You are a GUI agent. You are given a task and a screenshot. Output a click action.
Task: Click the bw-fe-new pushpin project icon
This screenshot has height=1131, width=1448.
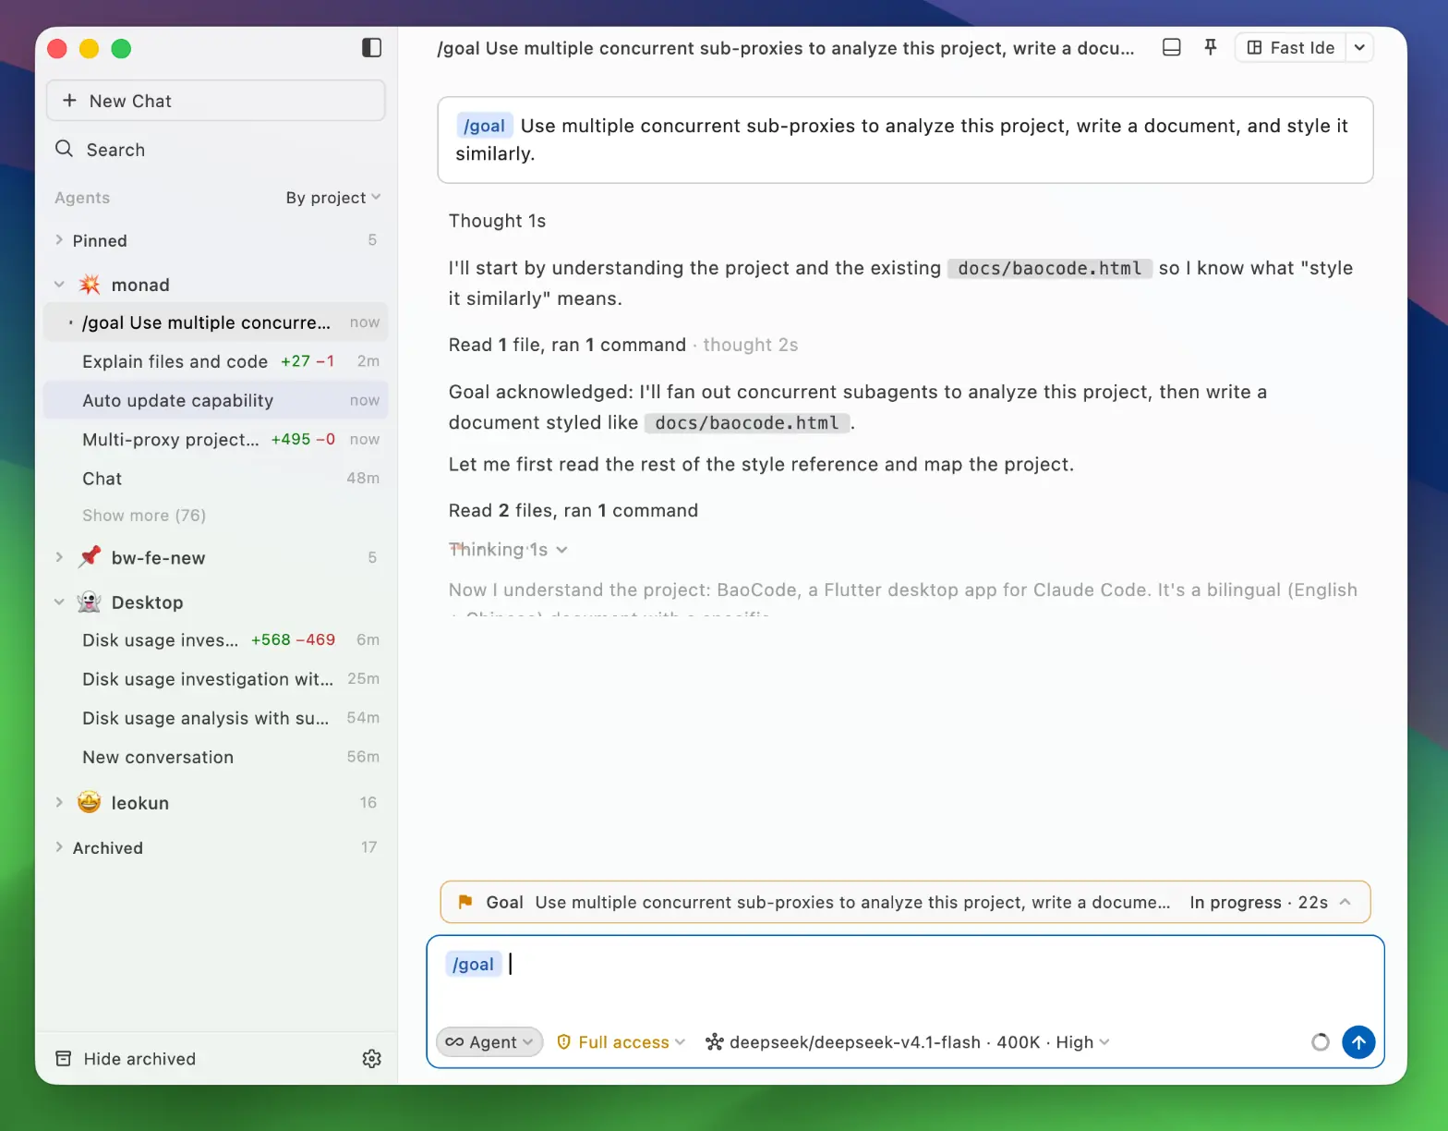pos(90,557)
